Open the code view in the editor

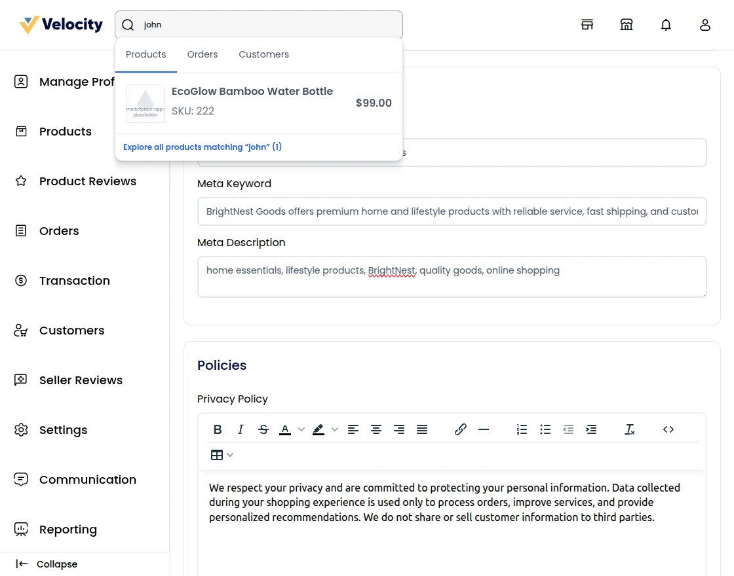click(x=668, y=429)
